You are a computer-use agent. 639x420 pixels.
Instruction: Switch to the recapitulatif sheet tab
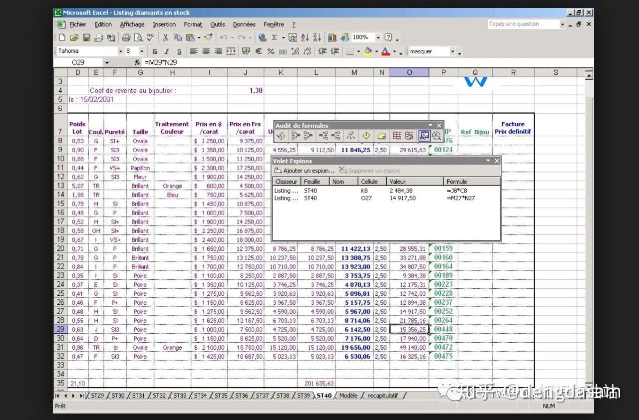[383, 396]
